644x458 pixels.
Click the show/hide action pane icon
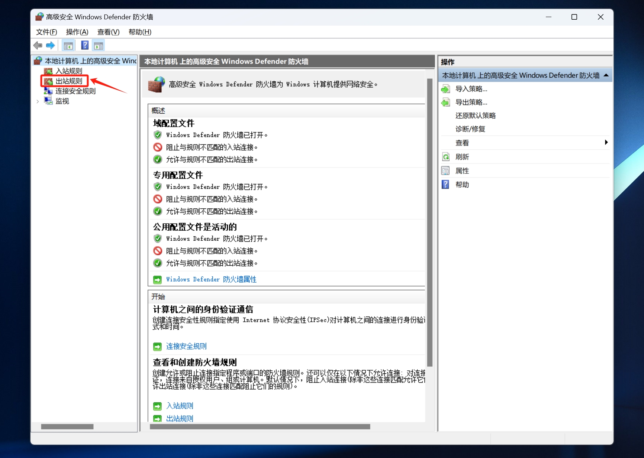click(99, 46)
